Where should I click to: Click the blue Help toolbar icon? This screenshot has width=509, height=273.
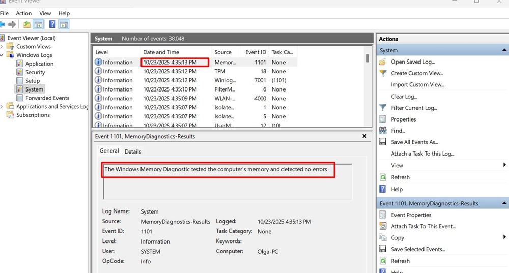point(52,24)
